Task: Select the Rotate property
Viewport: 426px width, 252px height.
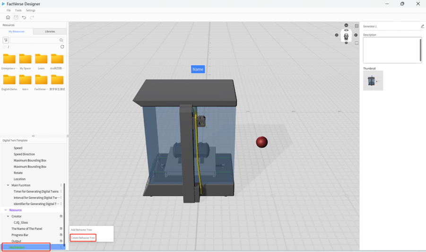Action: 18,173
